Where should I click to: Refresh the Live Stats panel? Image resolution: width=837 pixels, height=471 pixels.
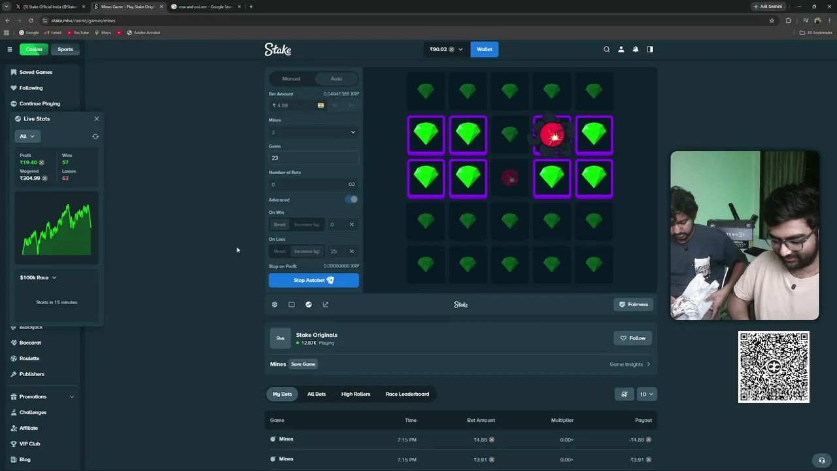[x=95, y=136]
